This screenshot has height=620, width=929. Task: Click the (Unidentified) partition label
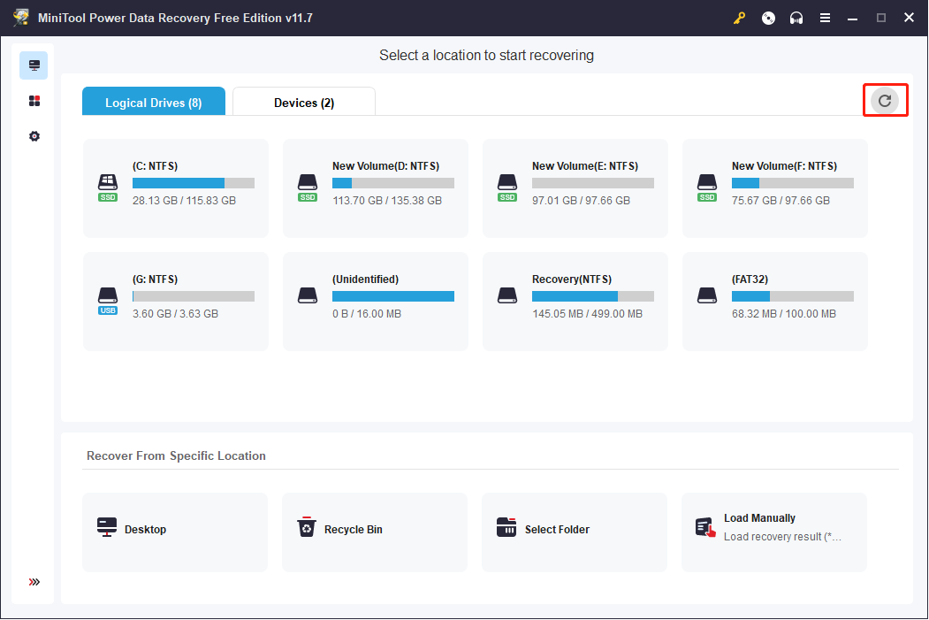click(x=366, y=279)
